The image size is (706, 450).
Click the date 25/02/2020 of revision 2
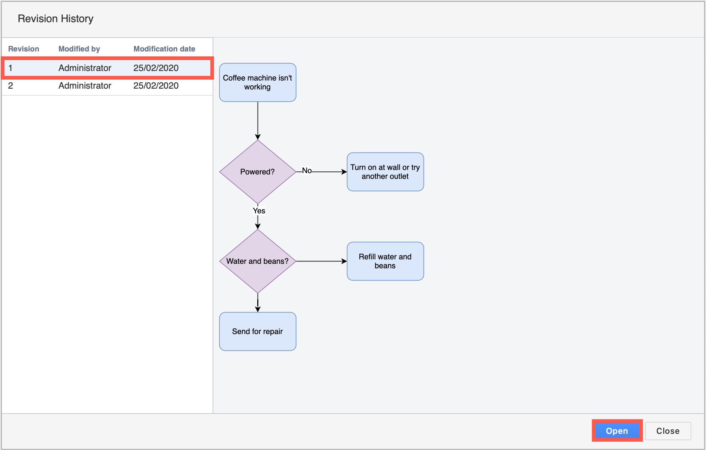tap(155, 86)
